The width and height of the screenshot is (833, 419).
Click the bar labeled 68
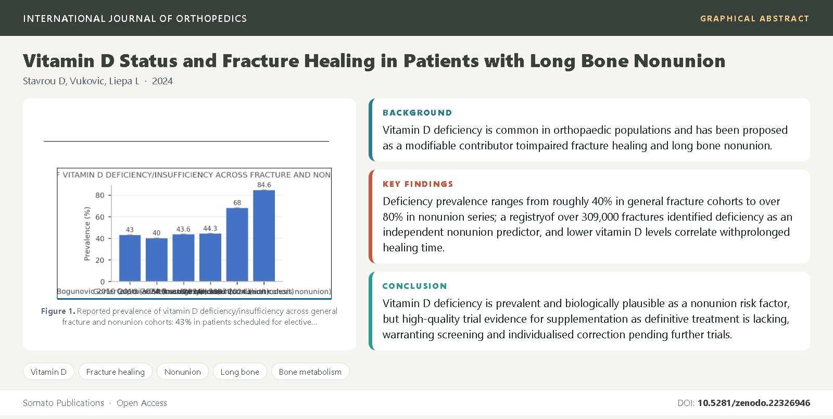[x=237, y=245]
